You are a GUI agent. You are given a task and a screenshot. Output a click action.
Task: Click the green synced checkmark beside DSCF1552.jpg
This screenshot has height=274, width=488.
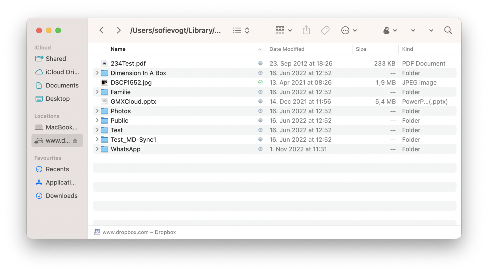260,82
